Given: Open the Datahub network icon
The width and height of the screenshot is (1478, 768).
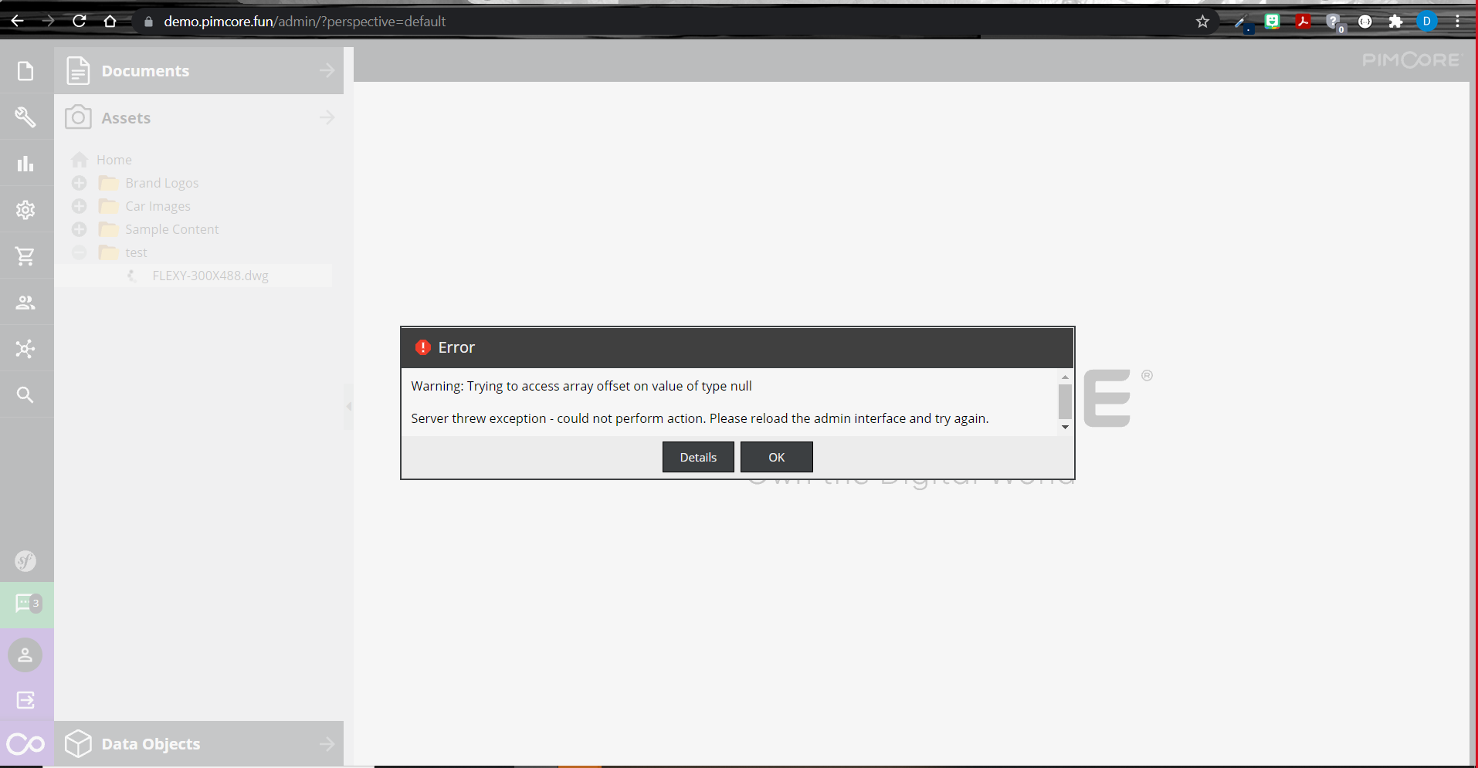Looking at the screenshot, I should click(25, 349).
